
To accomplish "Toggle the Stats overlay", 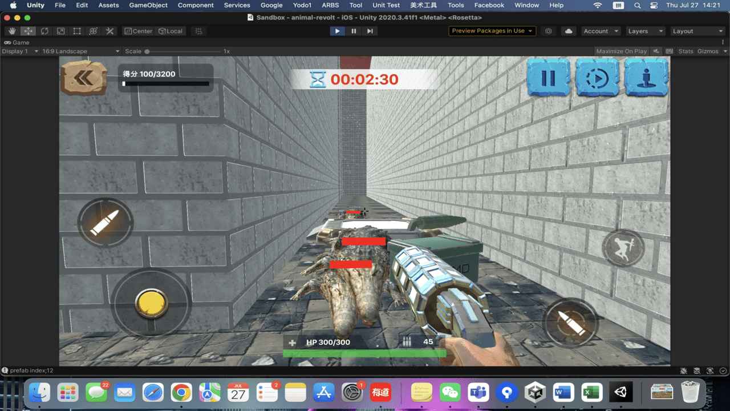I will [686, 51].
